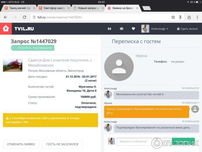Open favorites via the heart icon
The image size is (202, 152).
(x=133, y=29)
